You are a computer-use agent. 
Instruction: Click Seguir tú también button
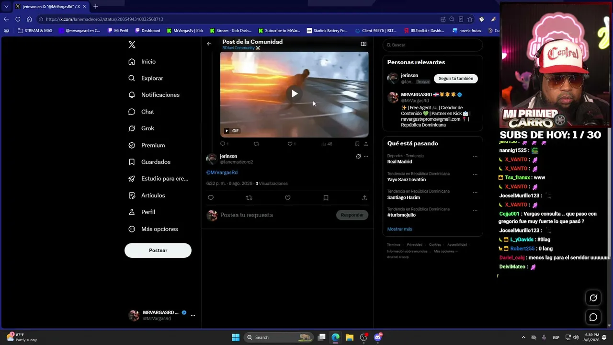click(455, 79)
